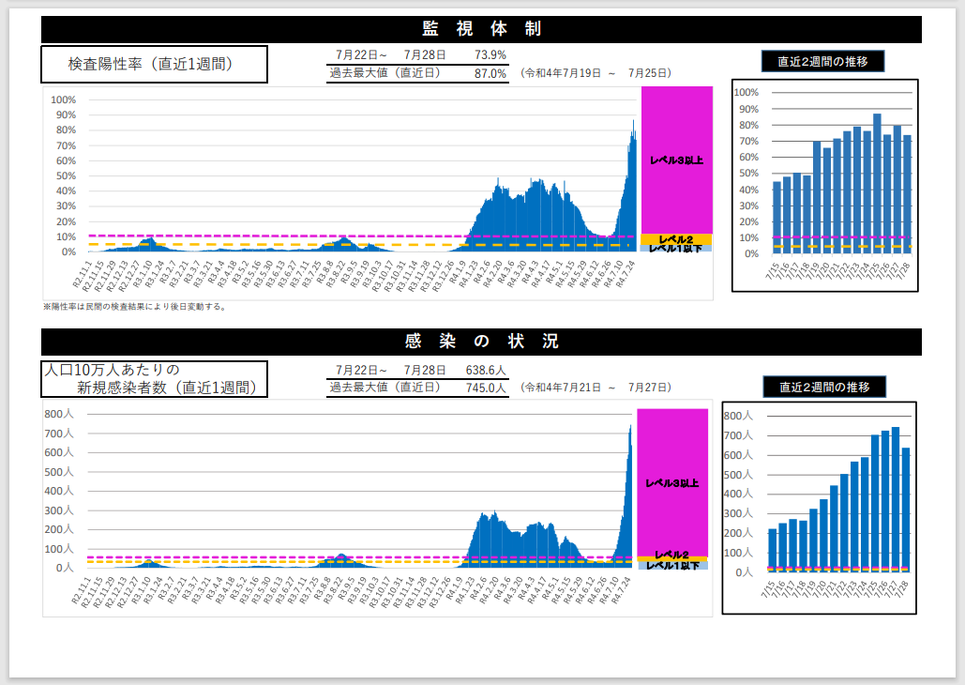
Task: Click the 令和4年7月19日～7月25日 date range
Action: (596, 72)
